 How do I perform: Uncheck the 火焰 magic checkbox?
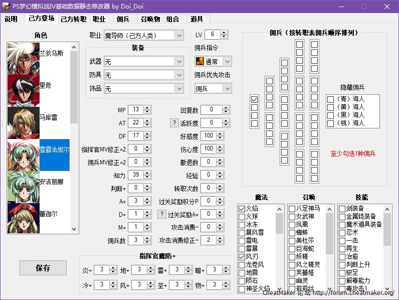pos(242,208)
